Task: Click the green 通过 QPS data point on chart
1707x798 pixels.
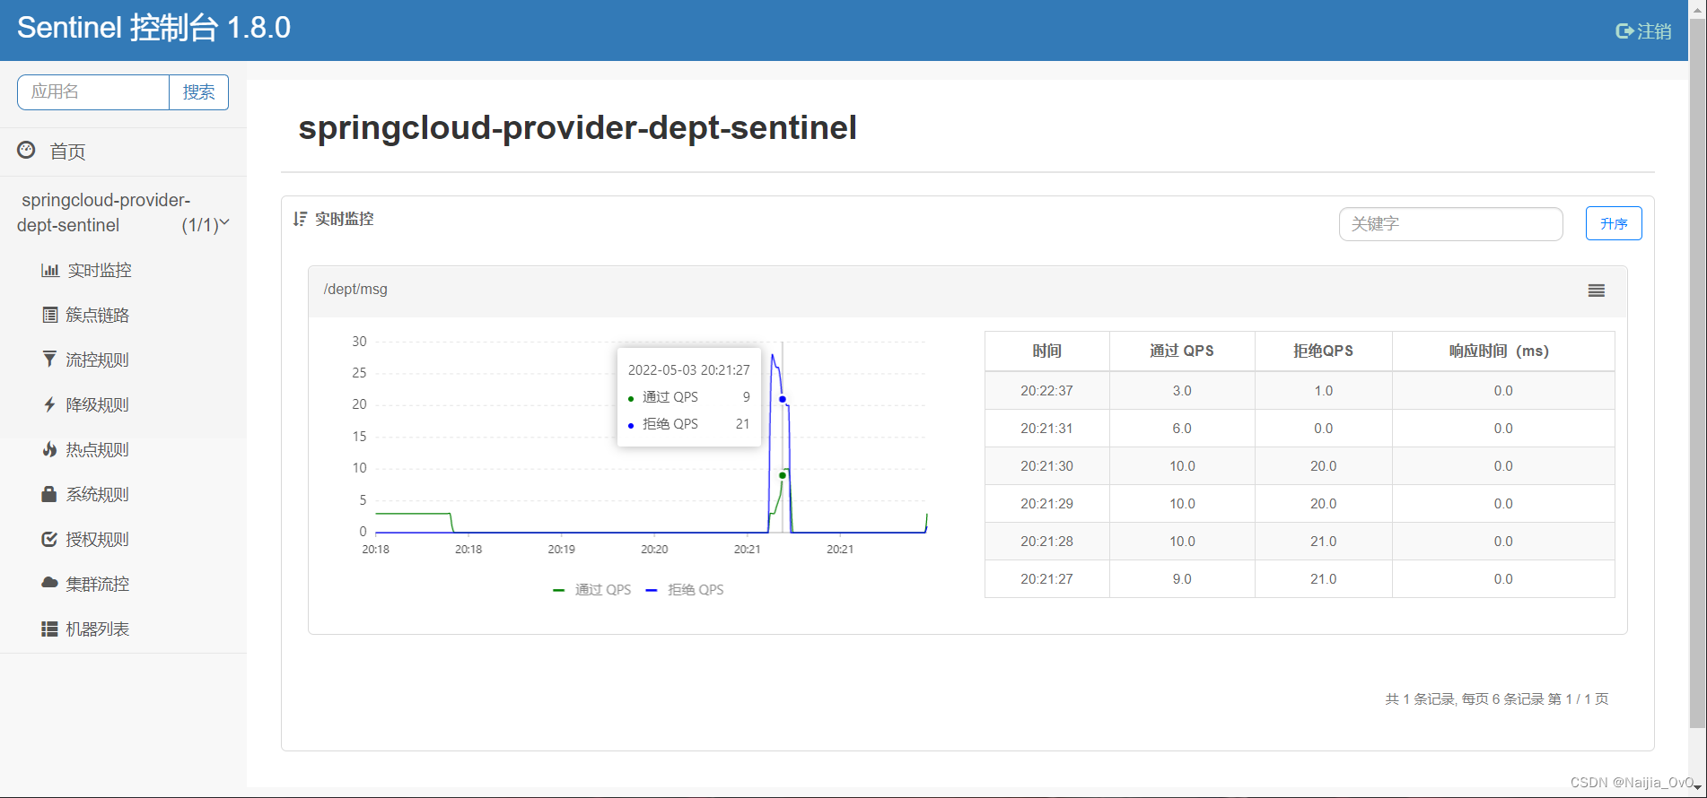Action: [783, 475]
